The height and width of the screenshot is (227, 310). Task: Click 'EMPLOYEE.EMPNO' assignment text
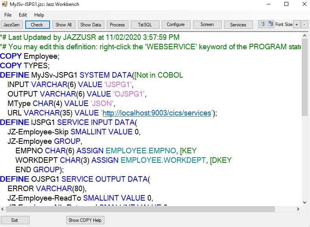pos(141,151)
